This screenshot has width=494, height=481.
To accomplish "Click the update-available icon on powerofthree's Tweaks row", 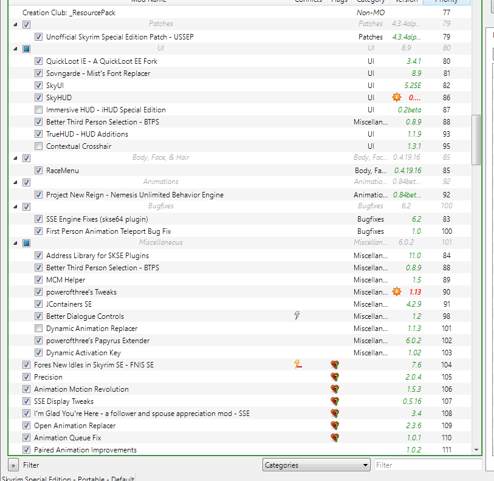I will pyautogui.click(x=397, y=292).
